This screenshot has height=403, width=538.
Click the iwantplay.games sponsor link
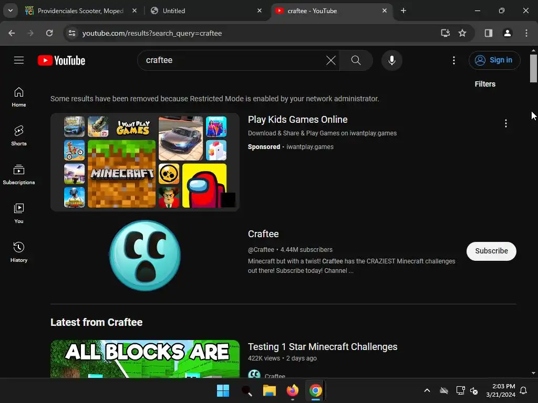click(310, 147)
